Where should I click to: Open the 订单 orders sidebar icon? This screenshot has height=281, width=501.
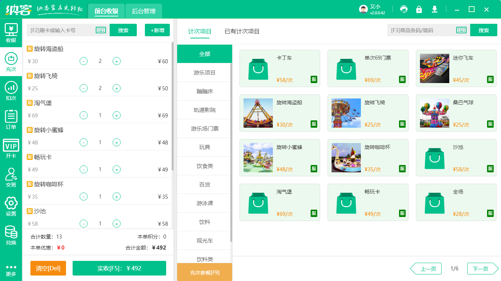click(11, 120)
